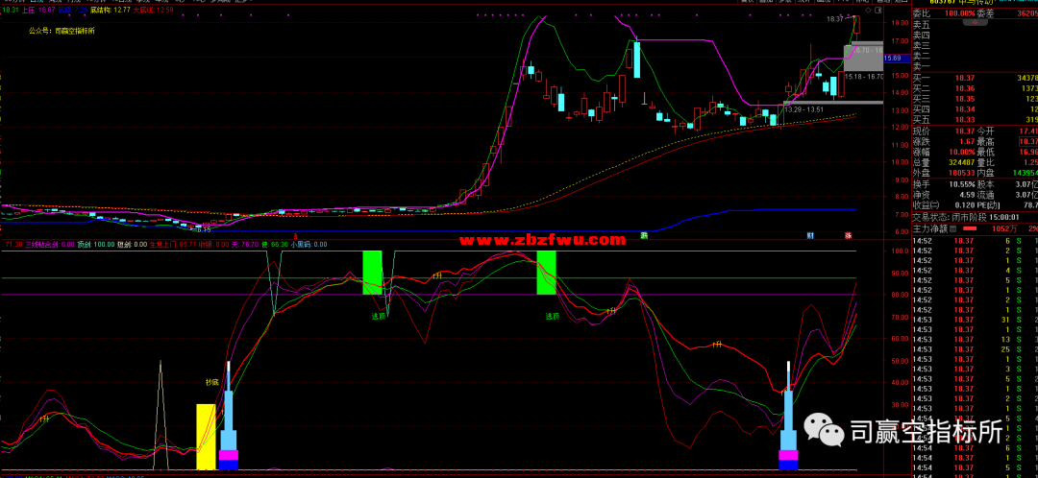This screenshot has width=1038, height=478.
Task: Click the 18.37 high price label on the chart
Action: [x=835, y=20]
